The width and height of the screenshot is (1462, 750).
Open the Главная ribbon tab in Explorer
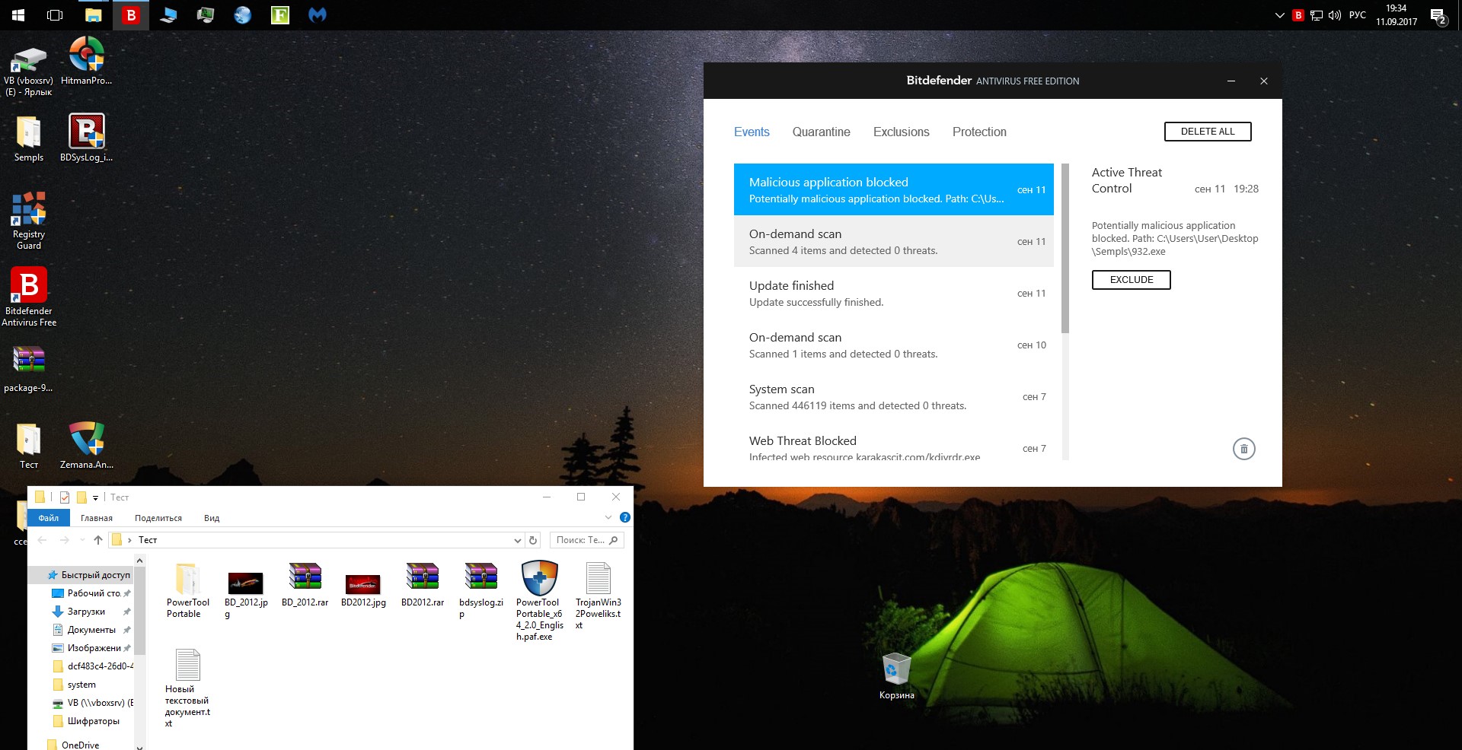pyautogui.click(x=97, y=518)
